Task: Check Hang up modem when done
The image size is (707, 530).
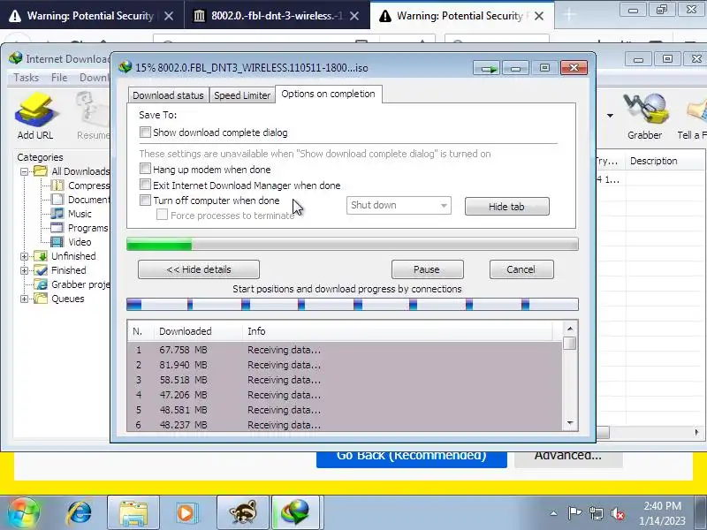Action: coord(145,169)
